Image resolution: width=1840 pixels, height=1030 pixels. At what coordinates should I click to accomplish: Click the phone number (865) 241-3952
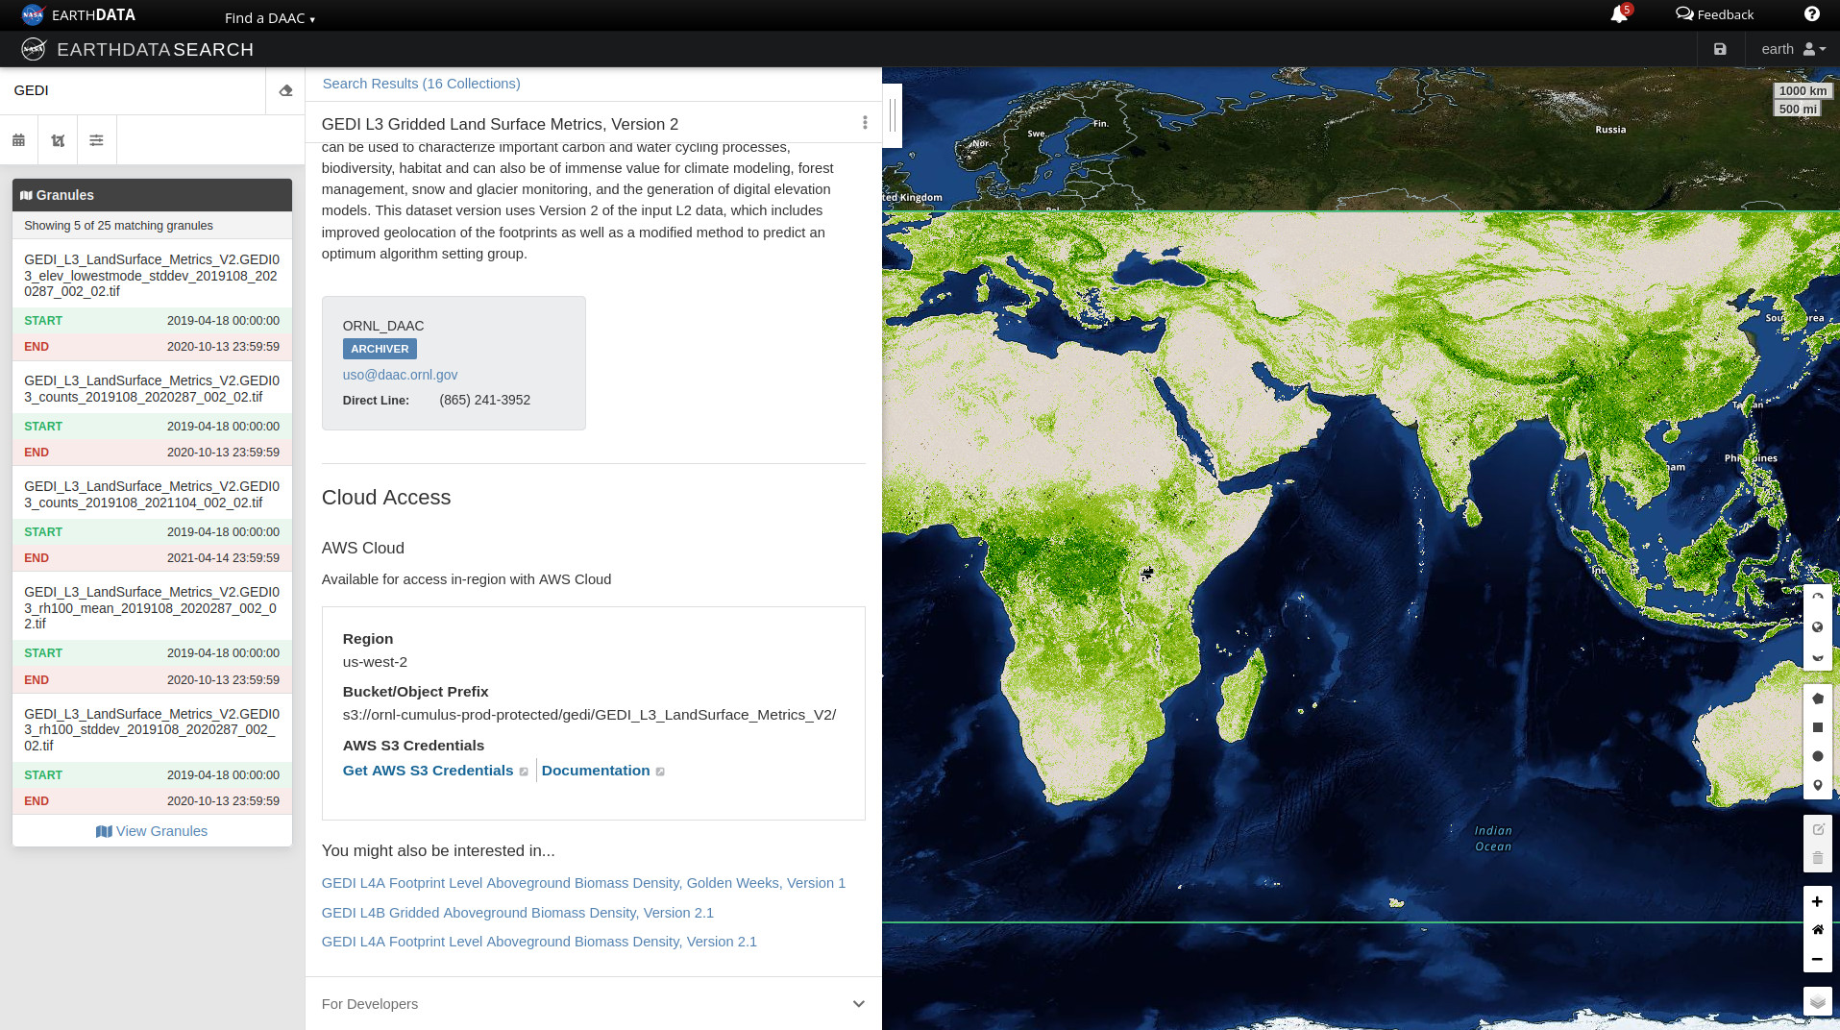[x=484, y=400]
